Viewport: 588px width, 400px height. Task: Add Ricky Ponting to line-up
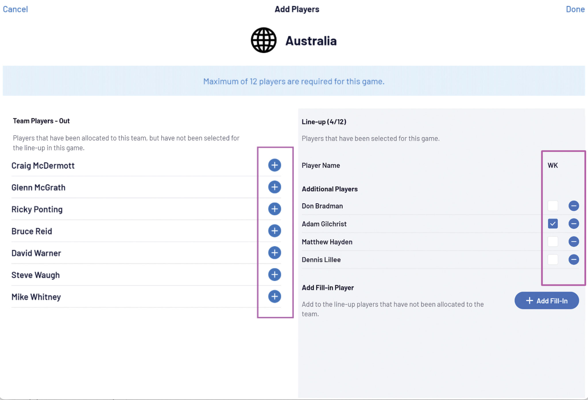pos(274,209)
